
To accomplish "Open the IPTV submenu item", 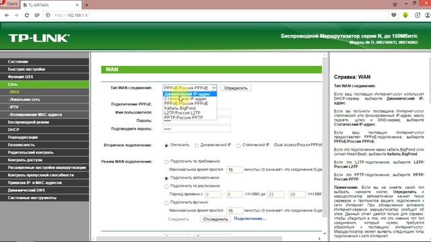I will click(44, 107).
